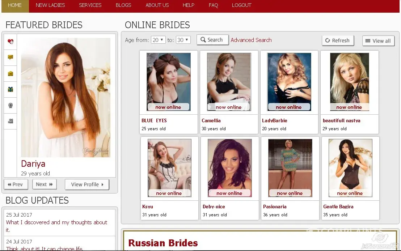Viewport: 401px width, 251px height.
Task: Open Gentle Bagira's profile photo
Action: tap(350, 168)
